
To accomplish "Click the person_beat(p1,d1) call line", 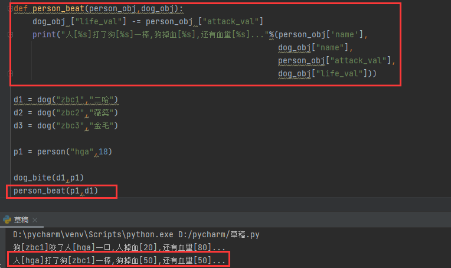I will (55, 191).
